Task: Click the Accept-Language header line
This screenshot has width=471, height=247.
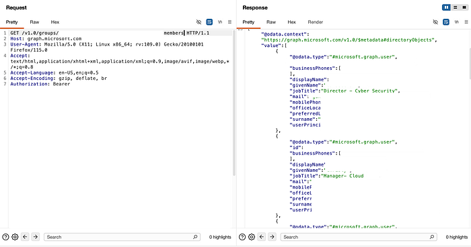Action: point(55,72)
